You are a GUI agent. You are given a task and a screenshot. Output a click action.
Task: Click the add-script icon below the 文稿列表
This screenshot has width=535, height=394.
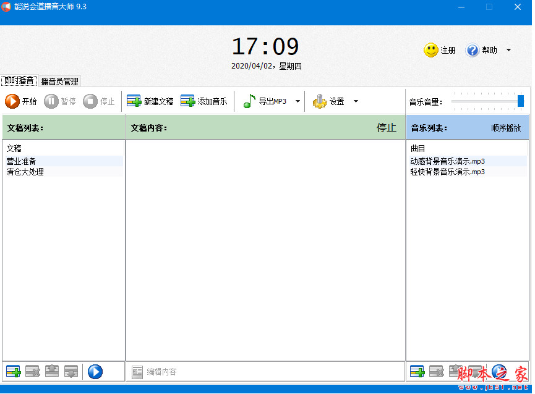(13, 371)
